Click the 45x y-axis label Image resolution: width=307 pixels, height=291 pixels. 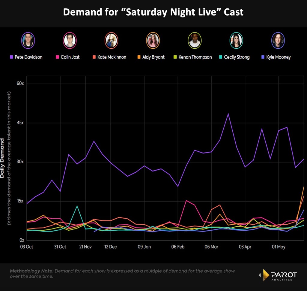[x=20, y=123]
